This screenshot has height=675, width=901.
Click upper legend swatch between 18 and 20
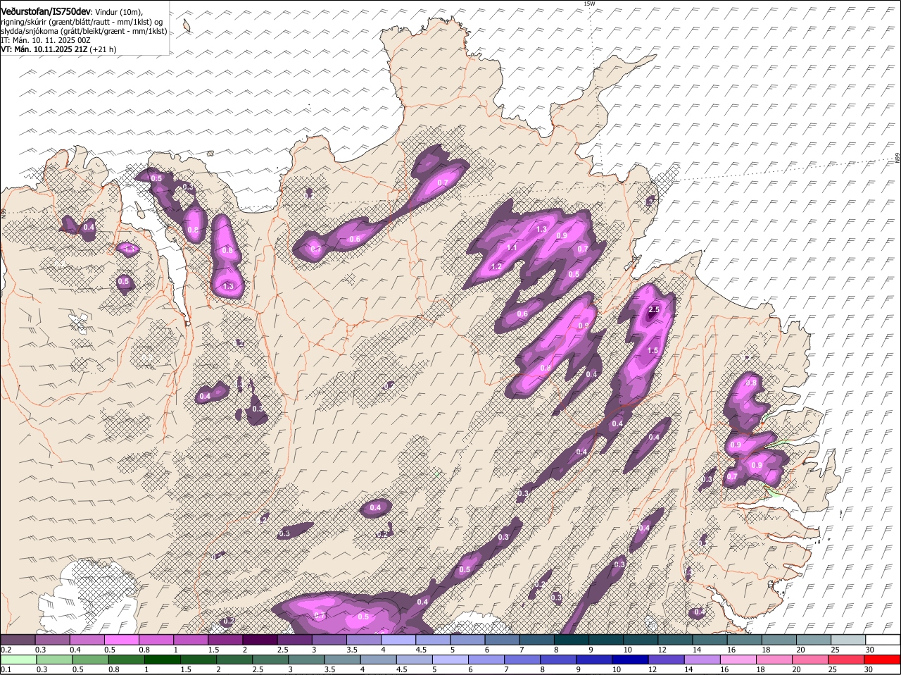[x=779, y=640]
